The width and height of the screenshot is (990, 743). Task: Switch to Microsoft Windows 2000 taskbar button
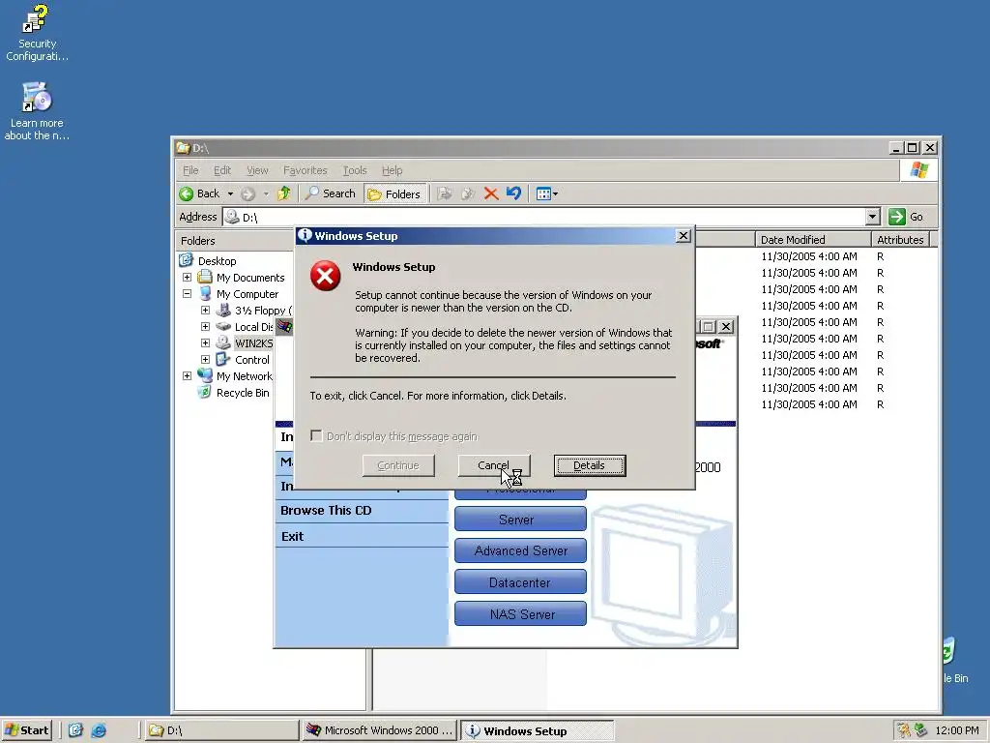(379, 730)
